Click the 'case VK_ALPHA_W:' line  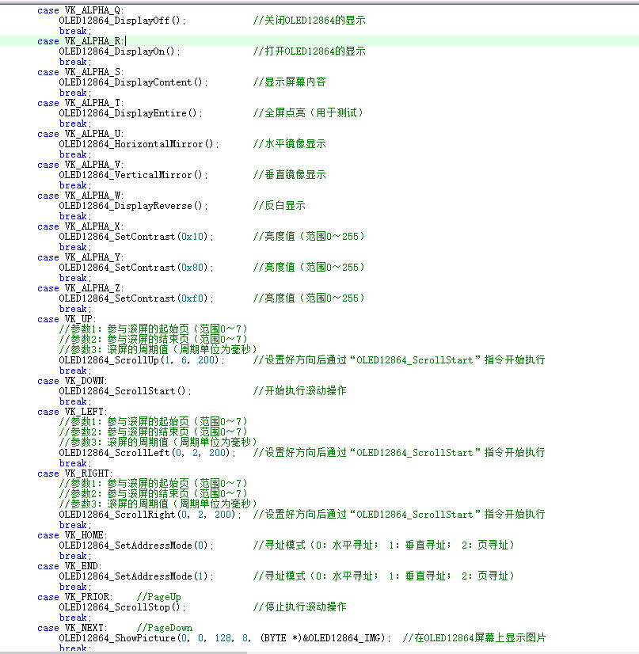click(81, 196)
